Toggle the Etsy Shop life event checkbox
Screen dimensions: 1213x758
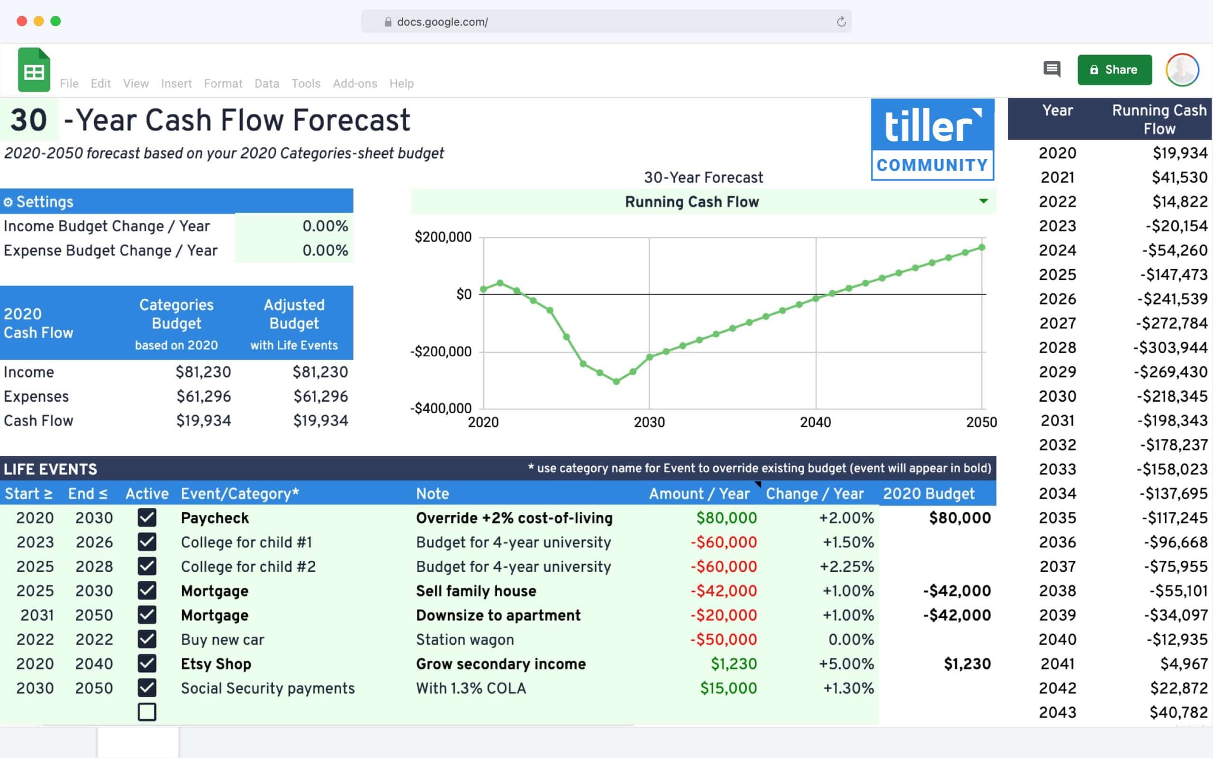tap(147, 664)
